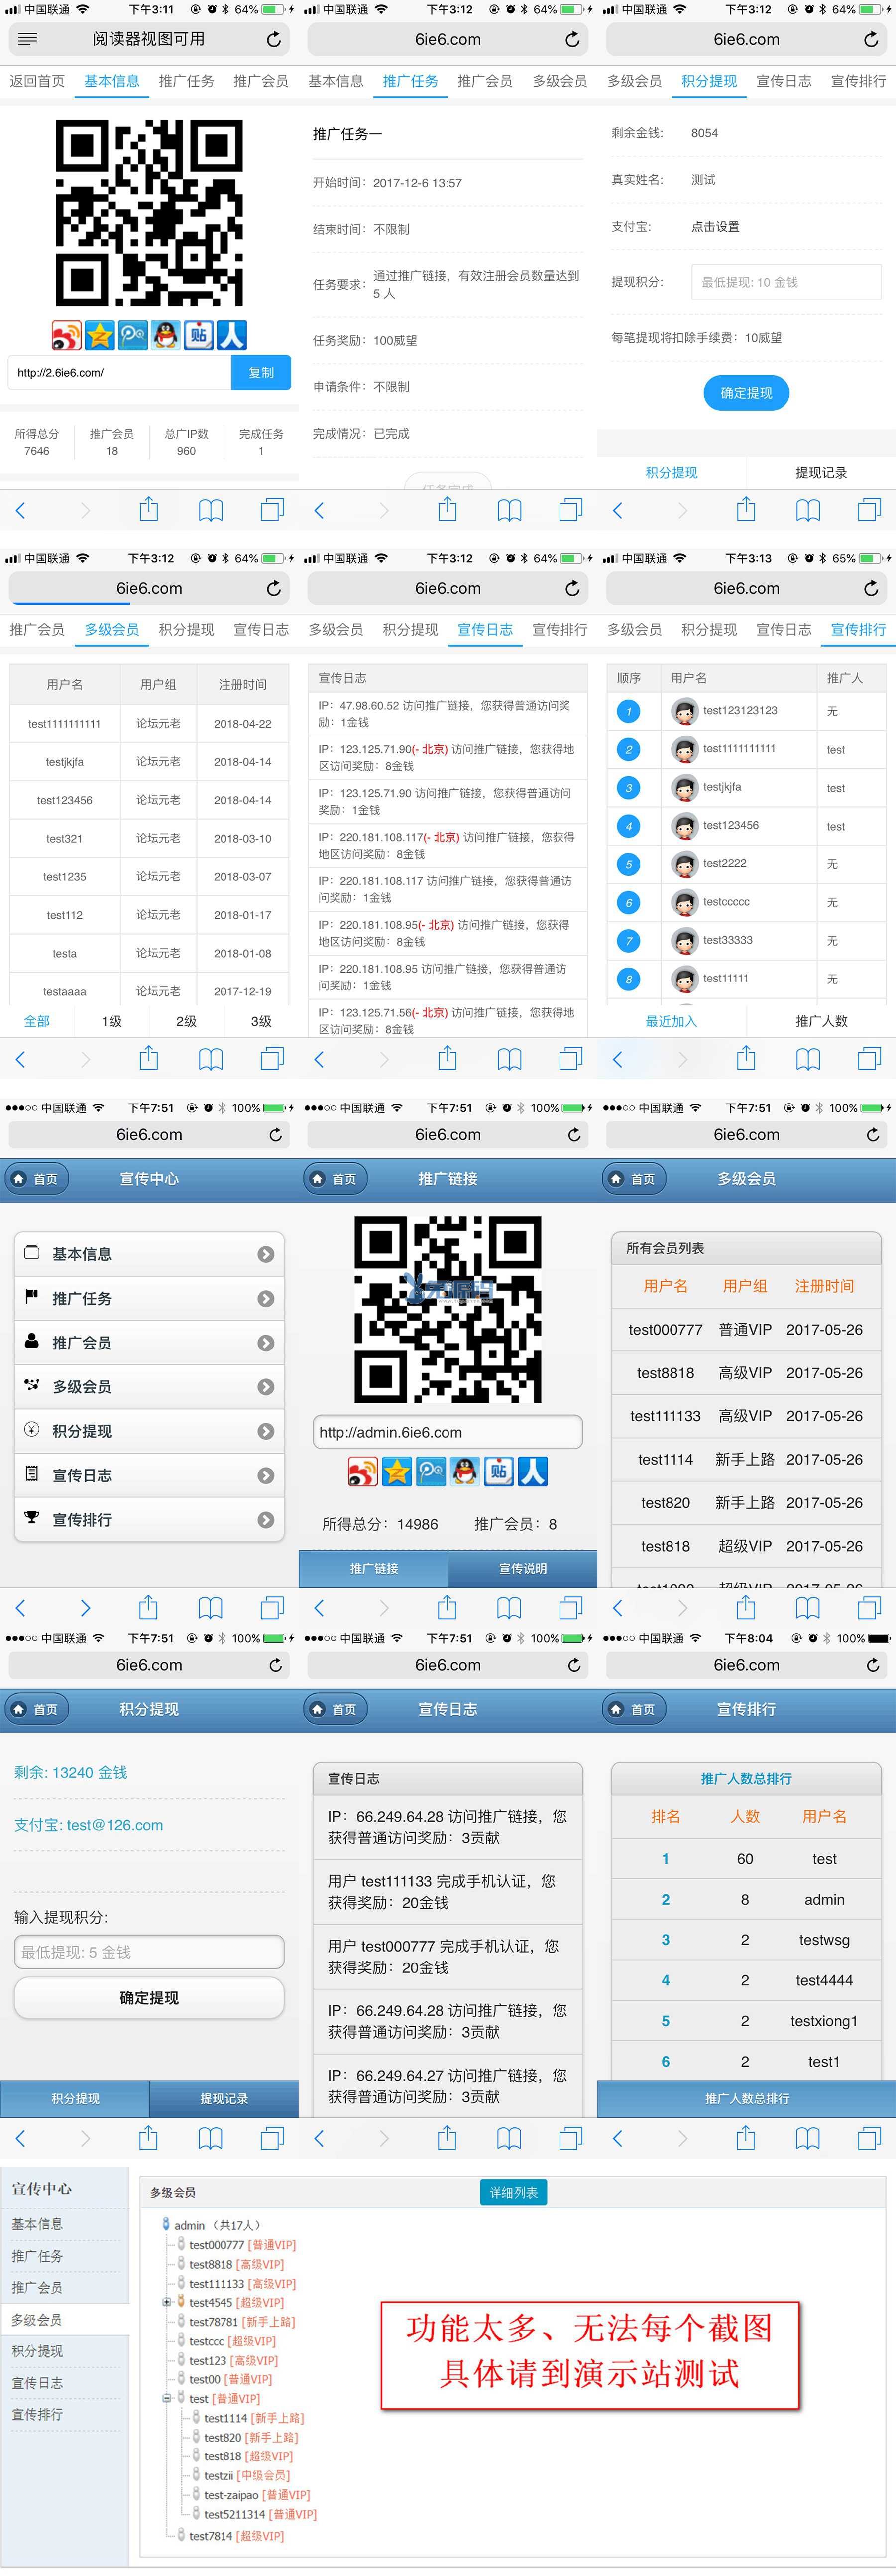This screenshot has width=896, height=2576.
Task: Tap the Tieba 贴 icon below the http://admin.6ie6.com field
Action: coord(498,1471)
